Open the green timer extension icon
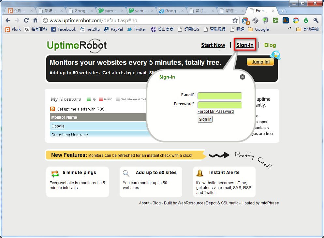This screenshot has height=238, width=324. pyautogui.click(x=306, y=20)
